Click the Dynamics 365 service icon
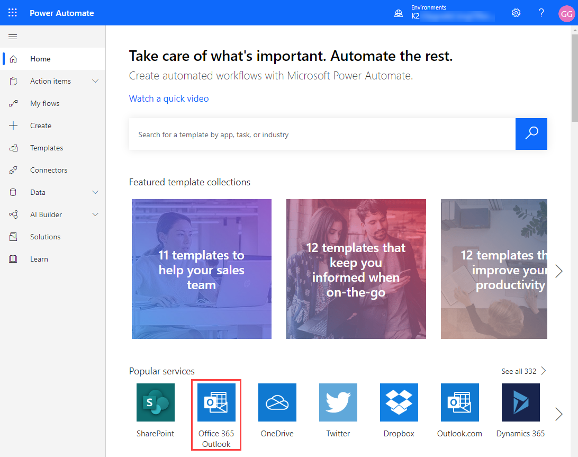 point(520,402)
